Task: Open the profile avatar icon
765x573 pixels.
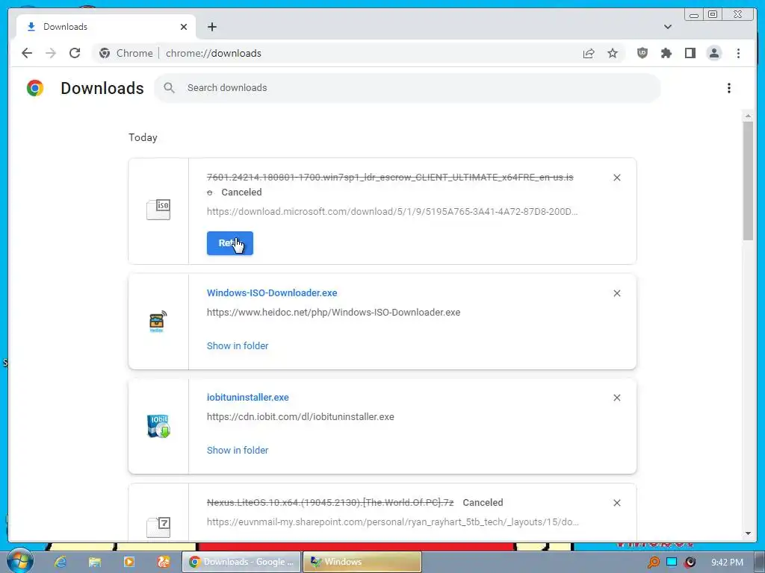Action: click(714, 53)
